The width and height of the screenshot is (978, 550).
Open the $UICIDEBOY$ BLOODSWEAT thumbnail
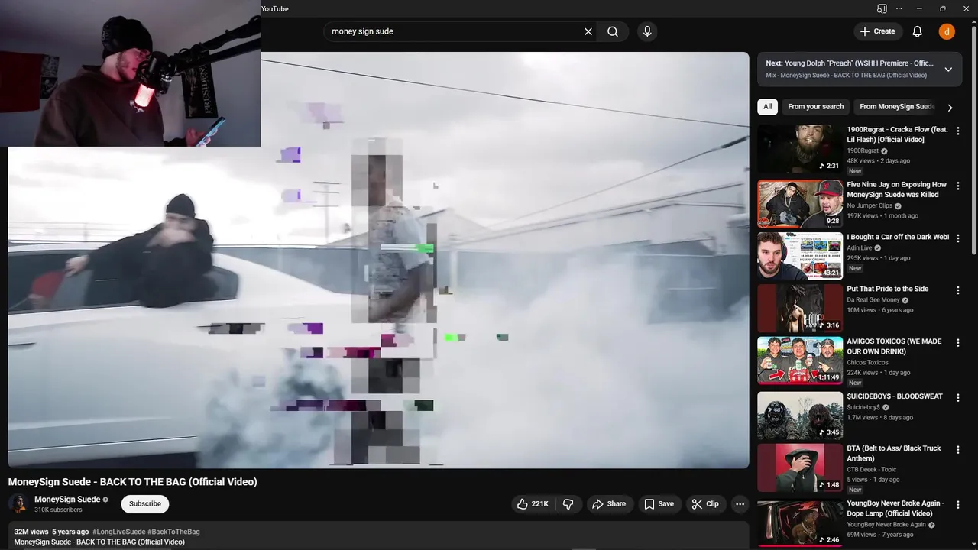(x=800, y=416)
